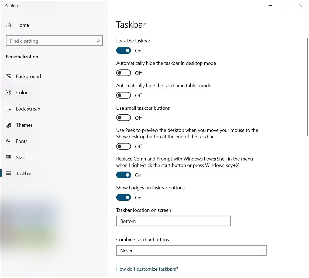Click the vertical scrollbar thumb

coord(308,87)
